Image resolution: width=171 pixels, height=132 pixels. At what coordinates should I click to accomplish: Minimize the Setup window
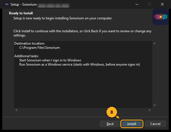coord(137,4)
